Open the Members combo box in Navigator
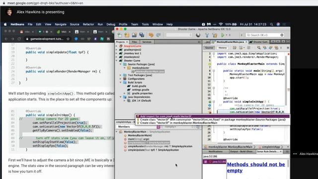The height and width of the screenshot is (179, 318). (x=138, y=127)
